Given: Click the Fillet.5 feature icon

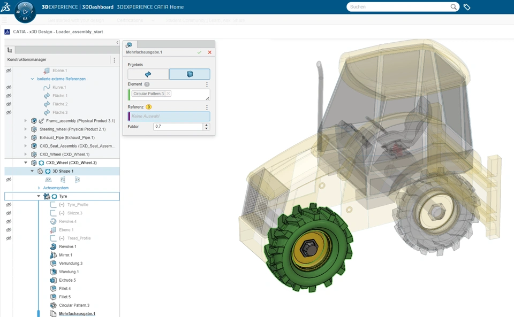Looking at the screenshot, I should coord(53,297).
